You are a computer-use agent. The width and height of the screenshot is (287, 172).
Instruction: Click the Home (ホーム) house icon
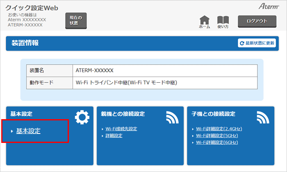point(205,21)
